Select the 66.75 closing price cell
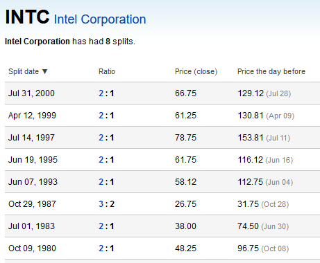 185,93
